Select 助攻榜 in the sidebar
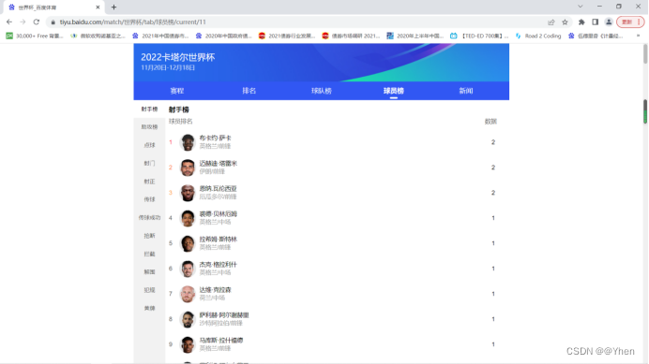 tap(149, 127)
